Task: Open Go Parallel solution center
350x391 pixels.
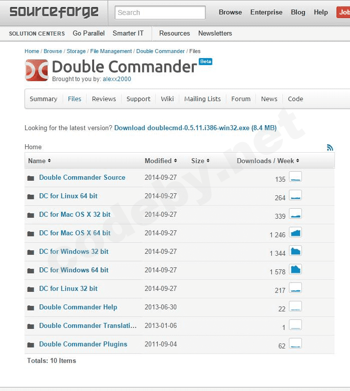Action: click(89, 33)
